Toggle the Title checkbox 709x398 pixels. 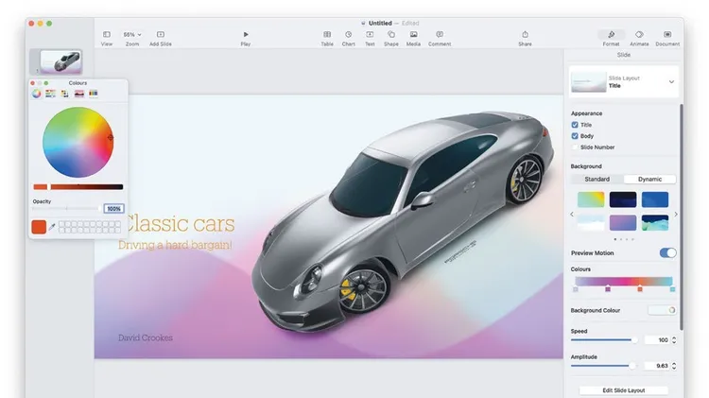(x=575, y=125)
